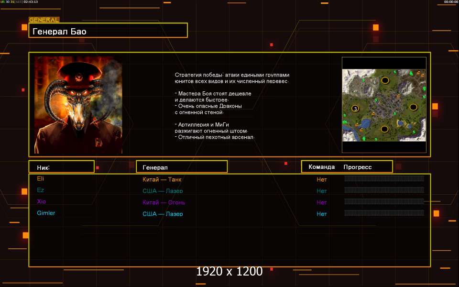Image resolution: width=459 pixels, height=287 pixels.
Task: Click the 'Генерал' column header
Action: (x=182, y=167)
